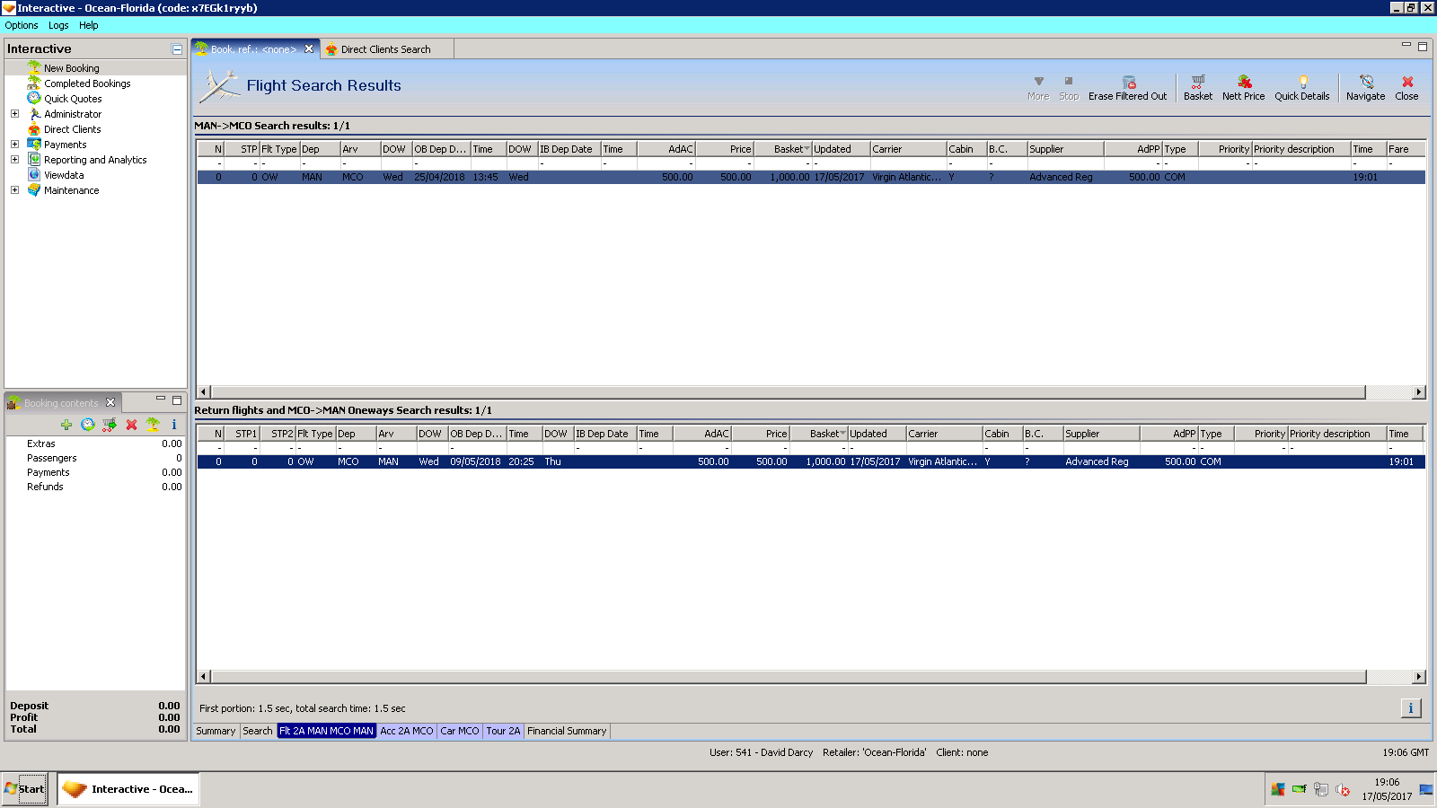Select the MCO to MAN return flight row
1437x808 pixels.
[811, 462]
